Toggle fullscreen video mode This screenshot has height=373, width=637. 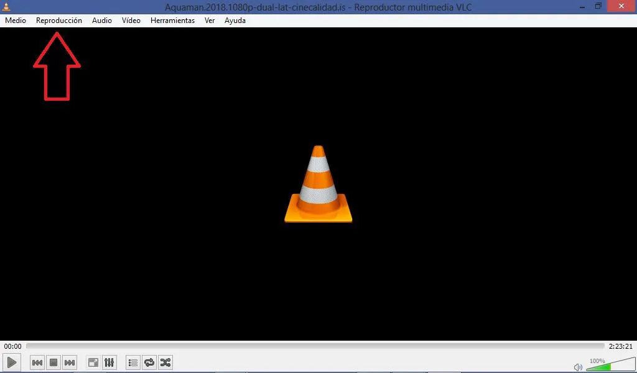point(93,362)
